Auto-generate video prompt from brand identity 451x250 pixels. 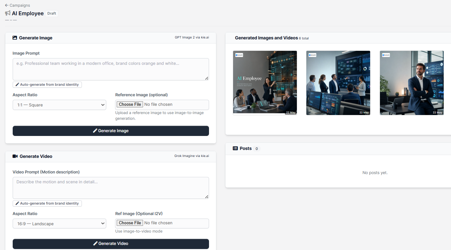(x=47, y=203)
